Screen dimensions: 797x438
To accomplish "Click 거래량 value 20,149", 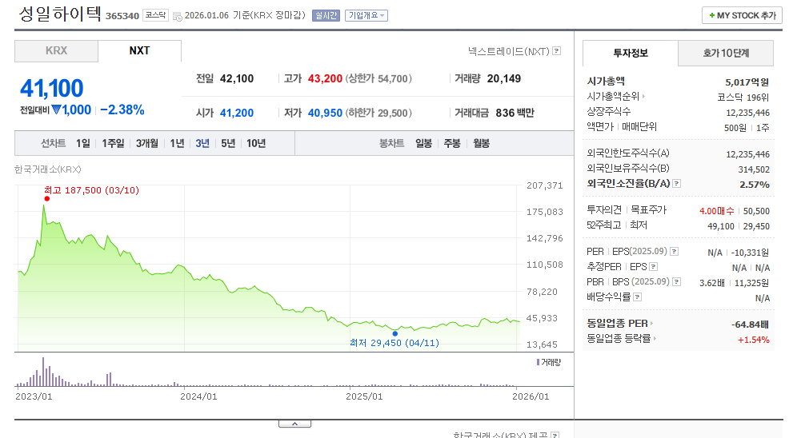I will coord(503,78).
